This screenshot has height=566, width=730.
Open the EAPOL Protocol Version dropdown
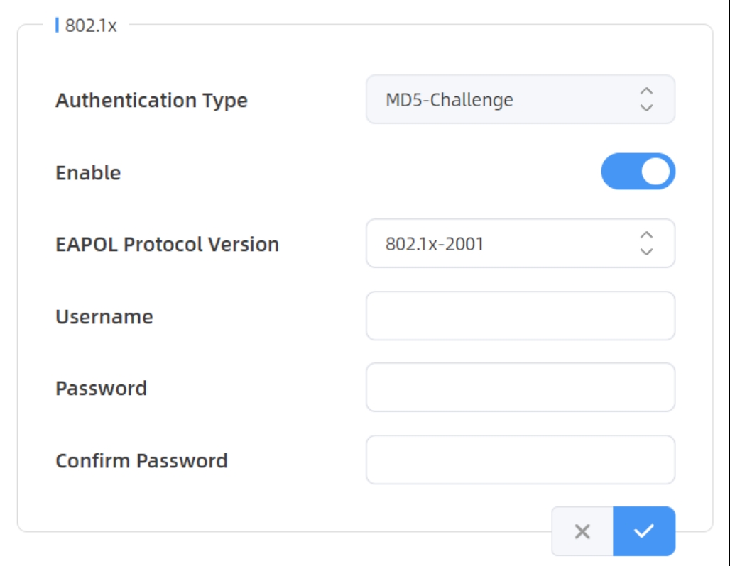(x=520, y=243)
